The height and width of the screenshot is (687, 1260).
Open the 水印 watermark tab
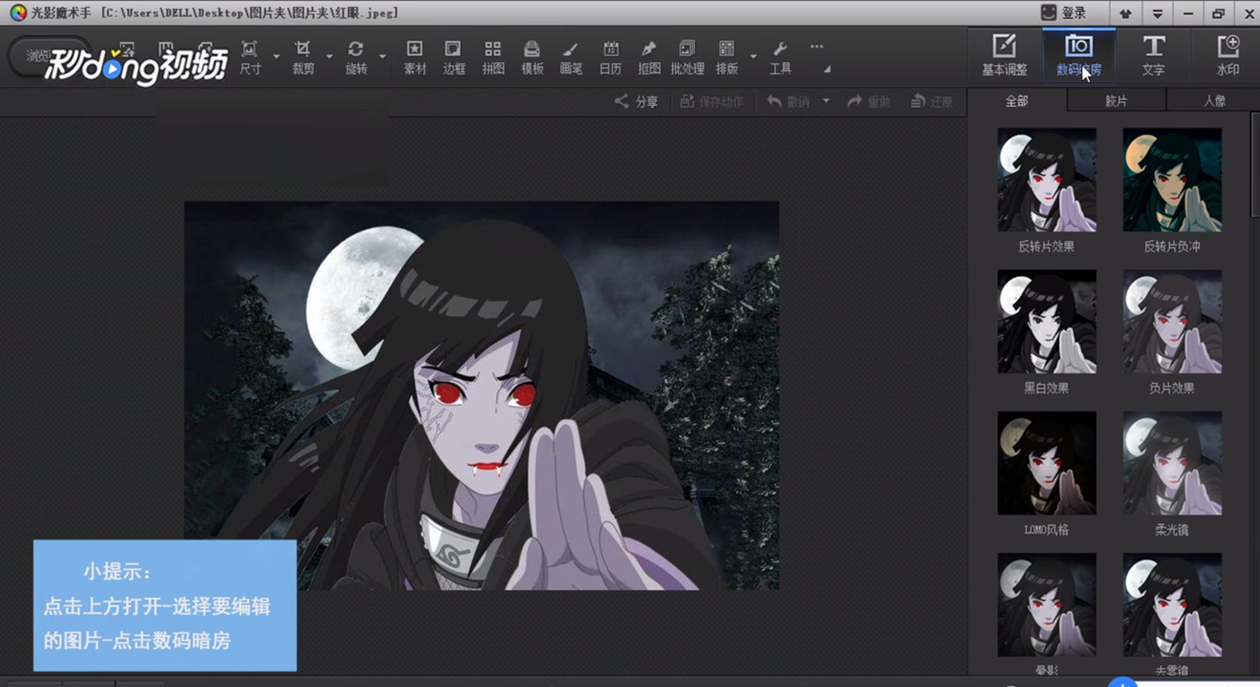(1228, 55)
